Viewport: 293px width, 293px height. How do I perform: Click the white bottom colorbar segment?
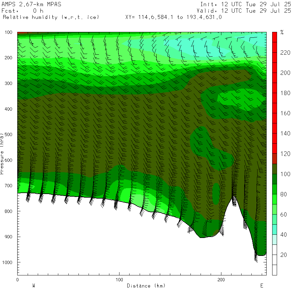[274, 270]
